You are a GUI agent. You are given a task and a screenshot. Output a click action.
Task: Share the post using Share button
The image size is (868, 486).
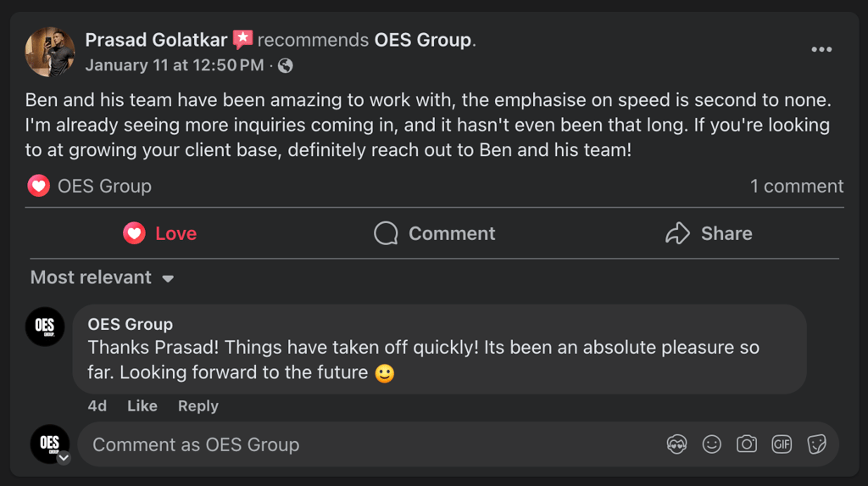click(x=709, y=233)
